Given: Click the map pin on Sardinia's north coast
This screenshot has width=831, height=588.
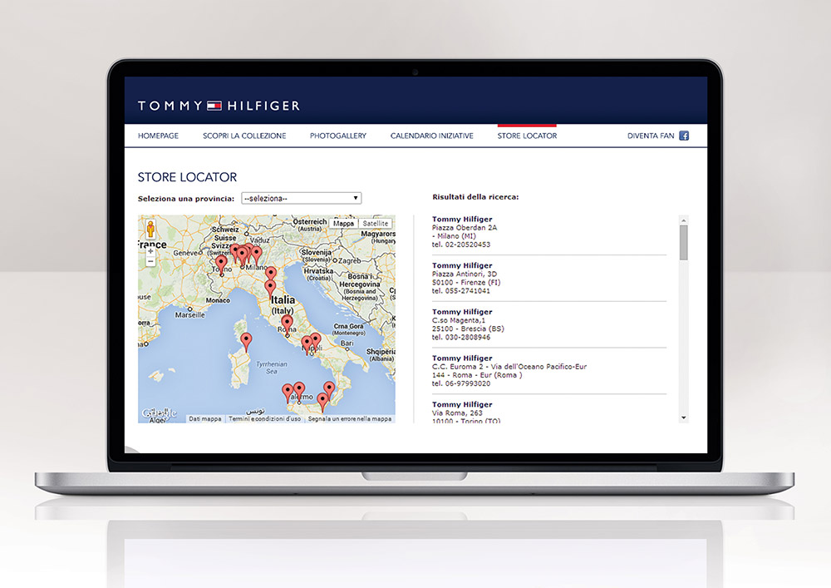Looking at the screenshot, I should (x=246, y=341).
